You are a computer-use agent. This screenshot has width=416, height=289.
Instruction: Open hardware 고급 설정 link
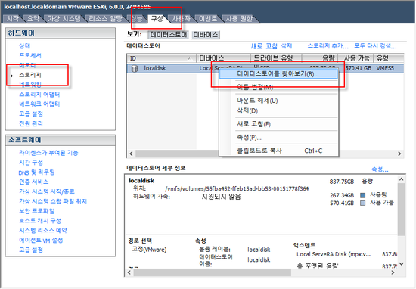tap(31, 113)
